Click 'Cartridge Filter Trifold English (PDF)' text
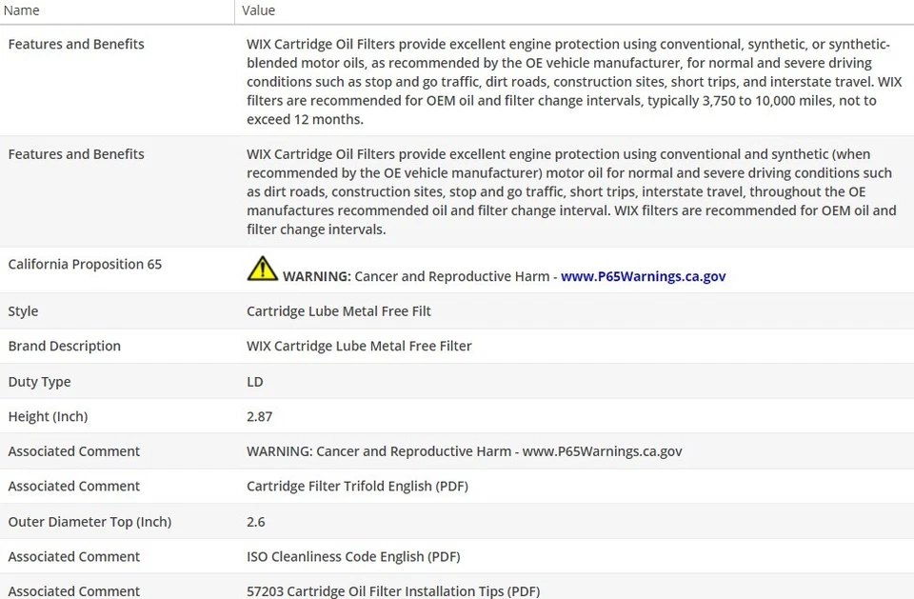Viewport: 914px width, 599px height. (x=357, y=487)
